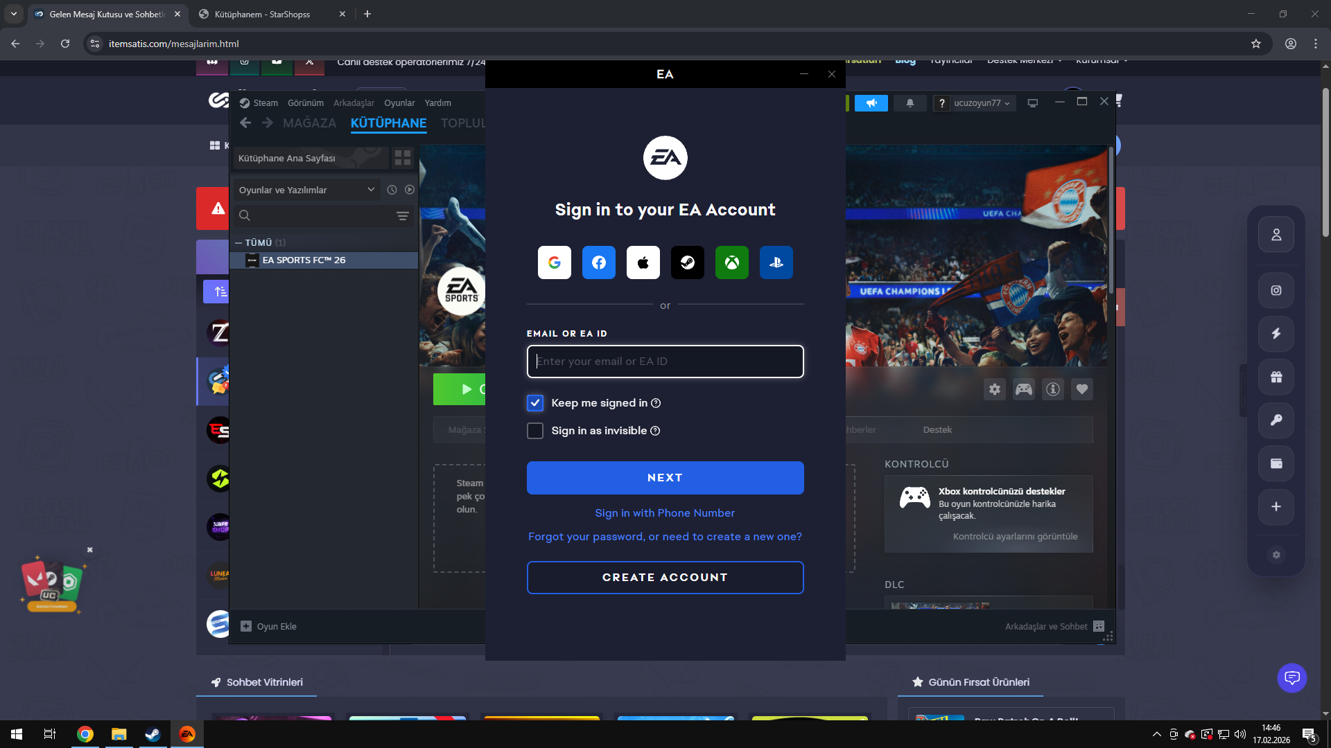Viewport: 1331px width, 748px height.
Task: Open Steam announcements megaphone icon
Action: (x=871, y=103)
